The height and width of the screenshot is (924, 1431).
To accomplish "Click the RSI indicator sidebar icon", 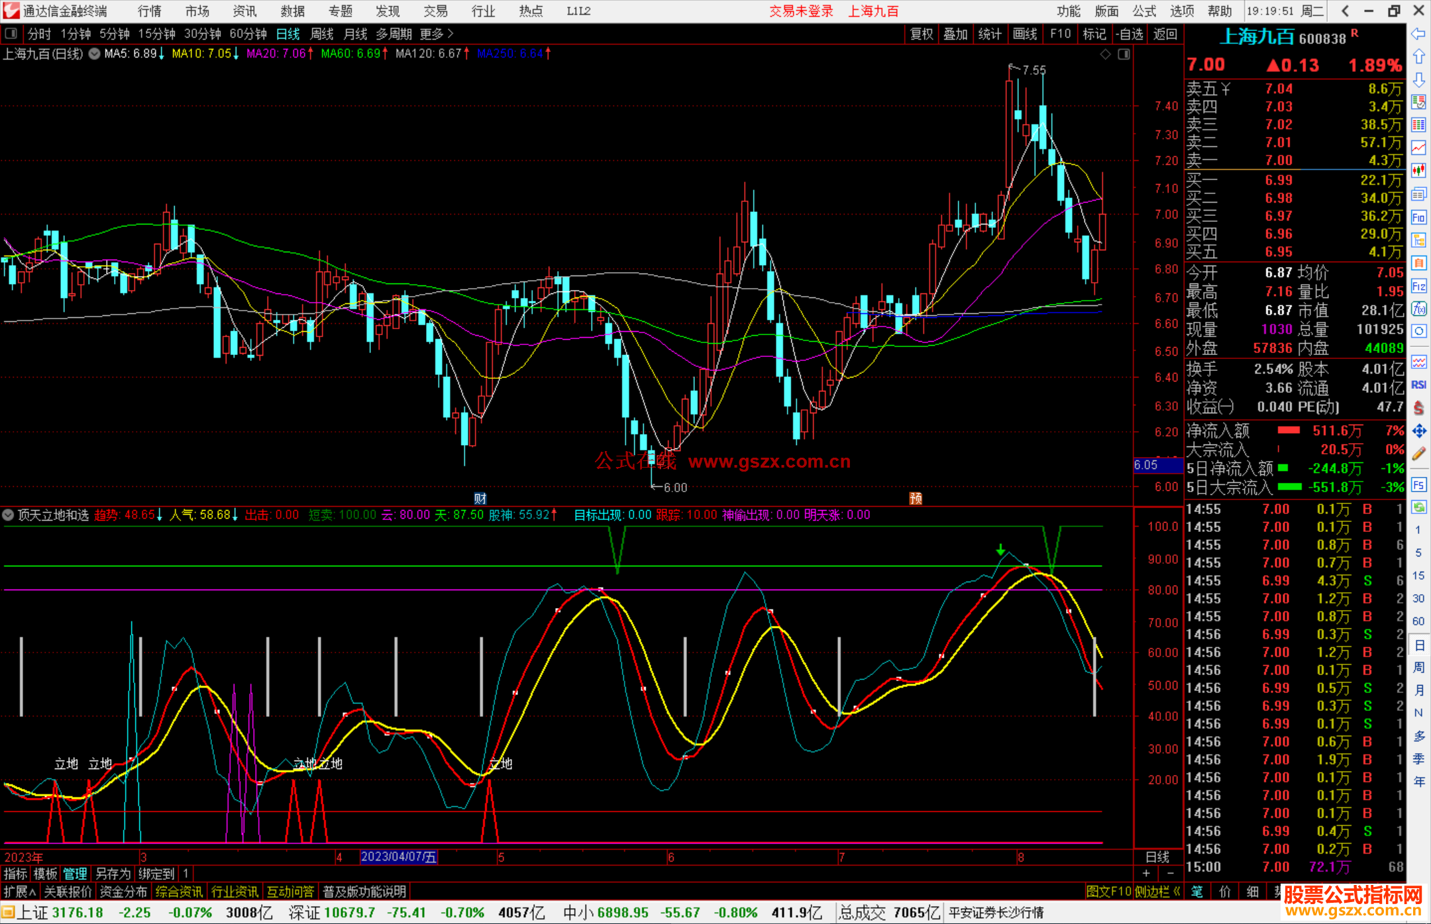I will click(x=1418, y=385).
